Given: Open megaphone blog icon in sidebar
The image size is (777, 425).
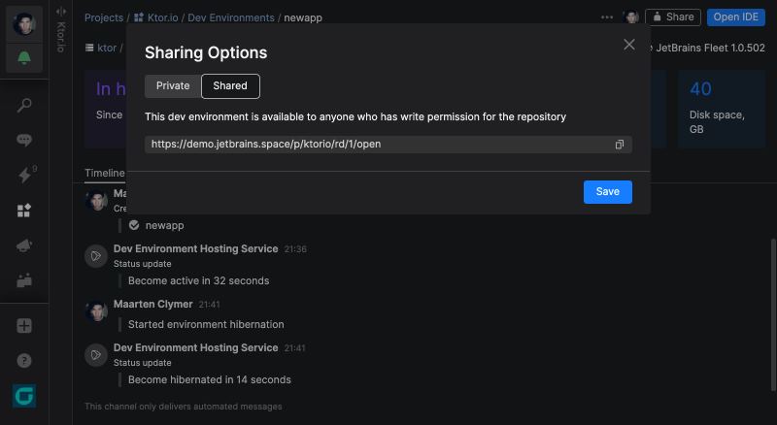Looking at the screenshot, I should coord(23,245).
